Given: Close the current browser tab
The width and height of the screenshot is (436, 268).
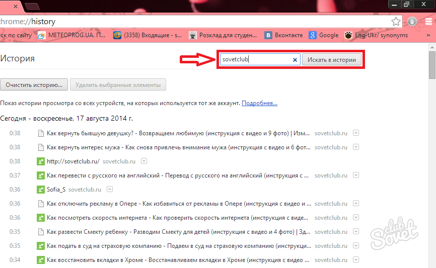Looking at the screenshot, I should click(x=16, y=6).
